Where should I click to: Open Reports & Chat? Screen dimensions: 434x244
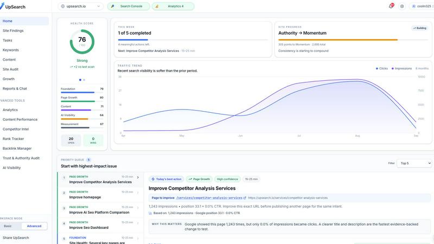click(x=24, y=88)
